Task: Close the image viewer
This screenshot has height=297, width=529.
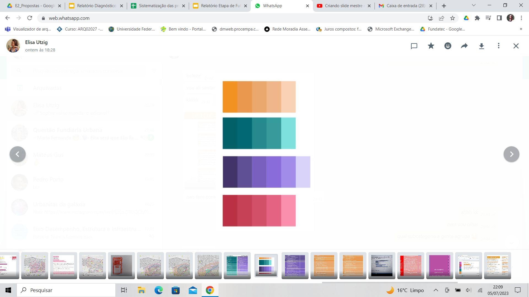Action: click(516, 46)
